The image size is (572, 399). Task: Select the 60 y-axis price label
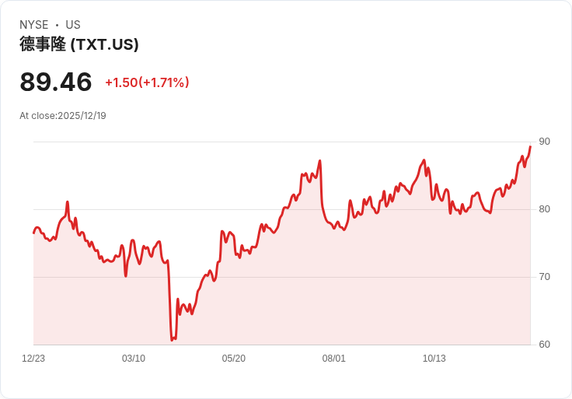pyautogui.click(x=544, y=345)
